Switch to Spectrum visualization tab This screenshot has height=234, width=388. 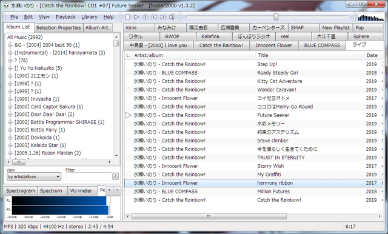[x=53, y=191]
